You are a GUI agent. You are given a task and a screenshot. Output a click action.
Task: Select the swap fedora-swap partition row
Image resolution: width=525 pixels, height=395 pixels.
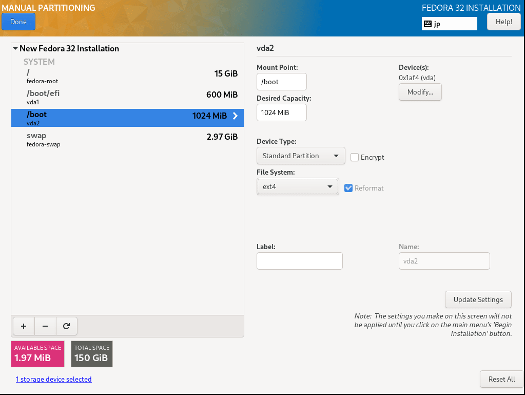128,139
